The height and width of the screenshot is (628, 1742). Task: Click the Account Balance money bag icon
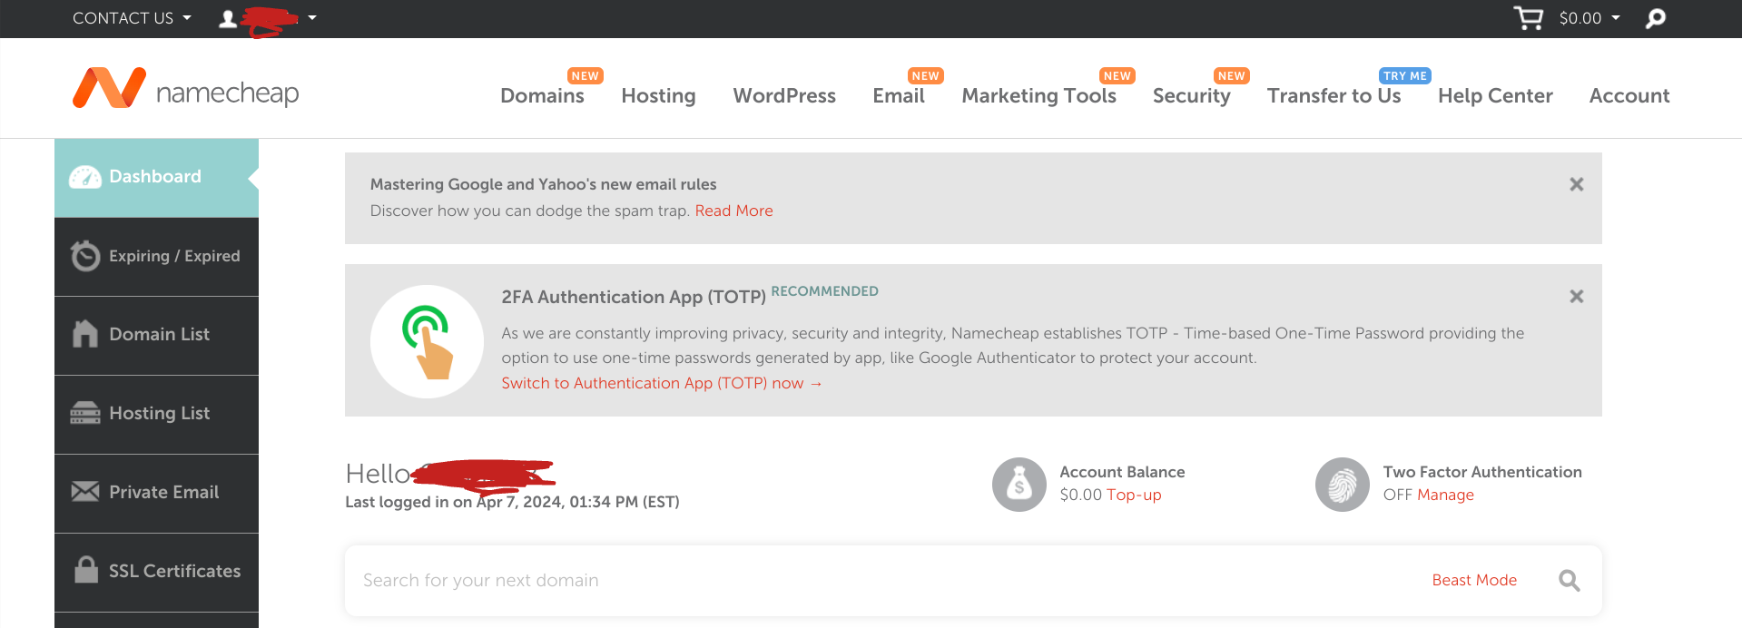pos(1019,485)
